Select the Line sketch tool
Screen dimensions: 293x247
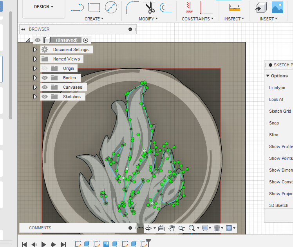pos(77,7)
